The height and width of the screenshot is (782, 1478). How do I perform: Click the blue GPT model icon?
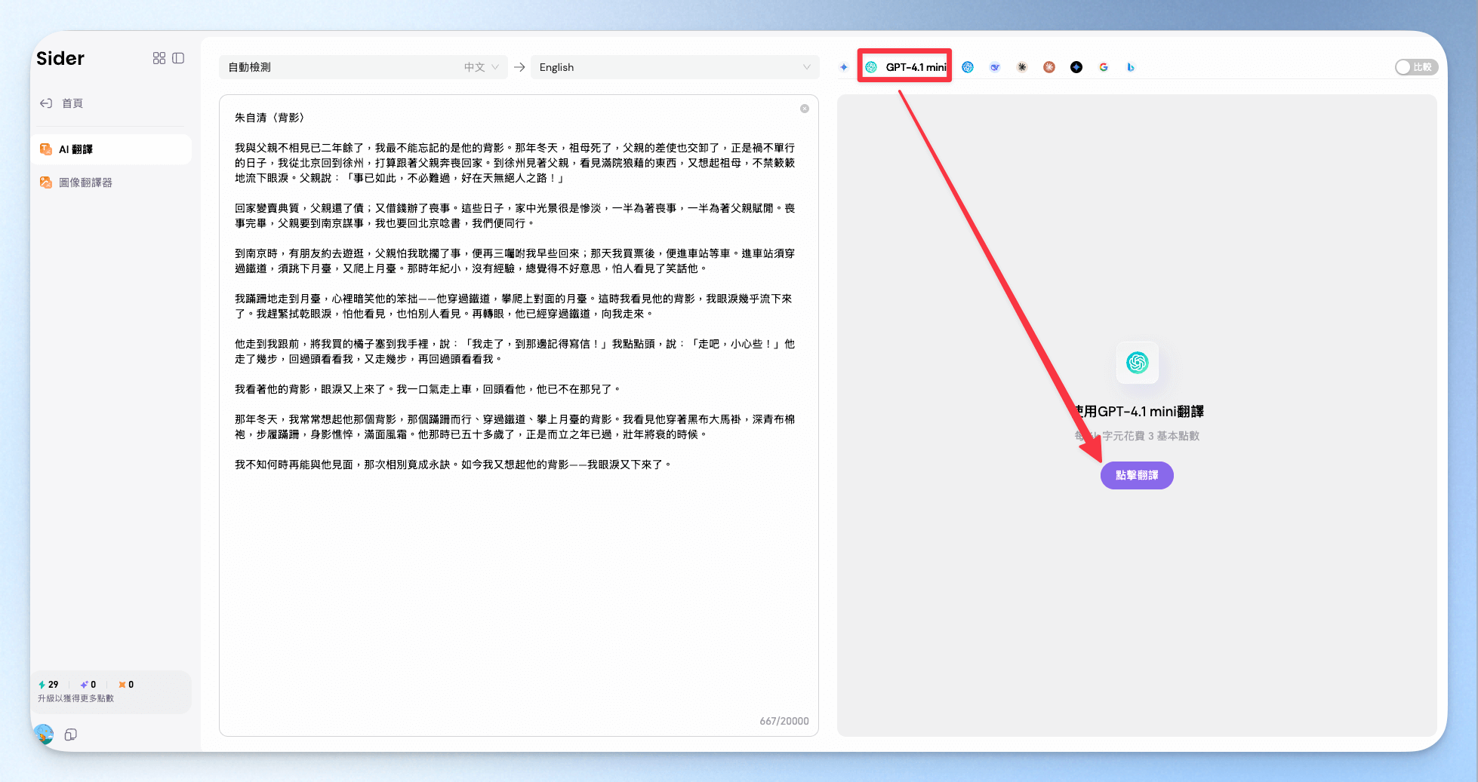pyautogui.click(x=968, y=67)
